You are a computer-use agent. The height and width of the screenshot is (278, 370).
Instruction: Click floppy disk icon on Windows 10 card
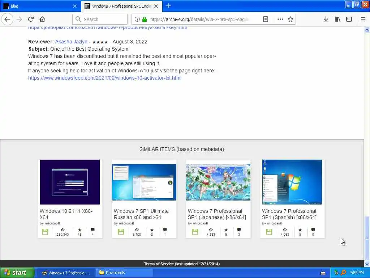click(45, 232)
